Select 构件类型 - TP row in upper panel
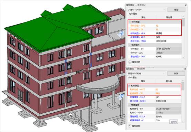 coord(155,30)
